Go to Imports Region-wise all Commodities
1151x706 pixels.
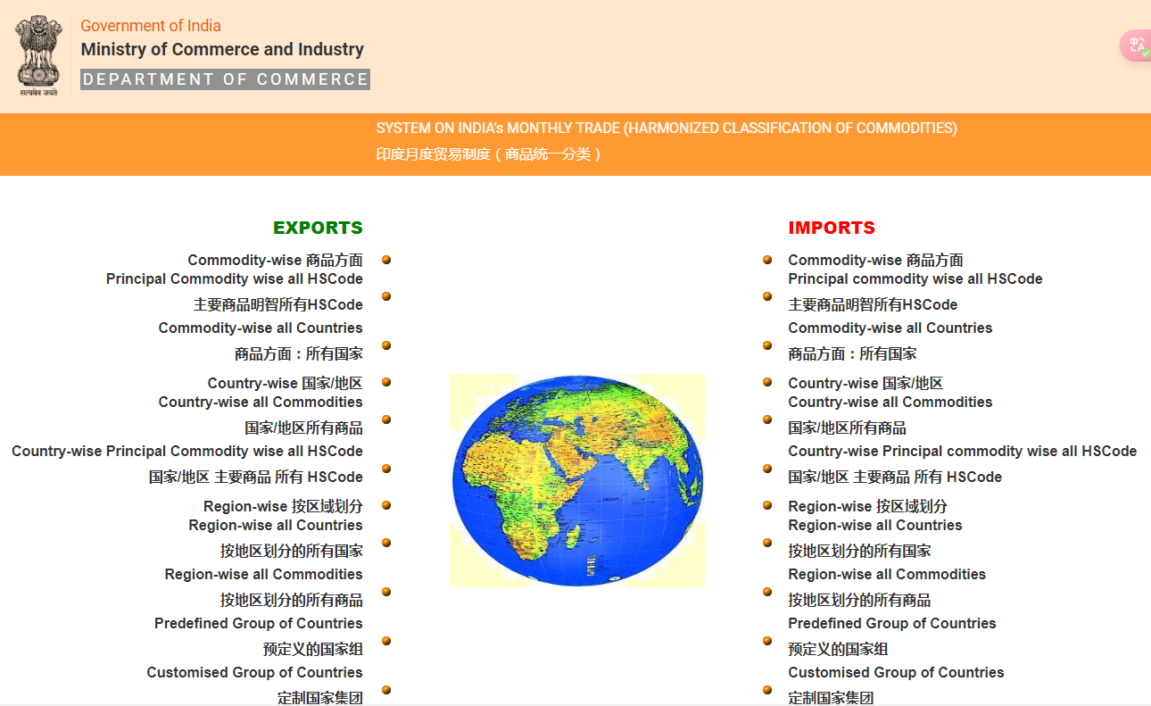pyautogui.click(x=887, y=575)
